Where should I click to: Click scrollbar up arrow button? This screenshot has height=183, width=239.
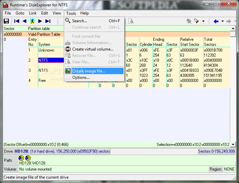pos(233,28)
